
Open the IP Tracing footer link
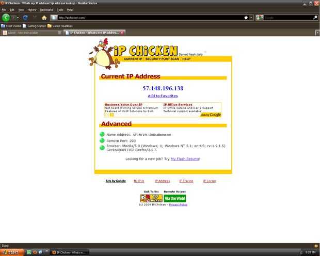point(186,181)
